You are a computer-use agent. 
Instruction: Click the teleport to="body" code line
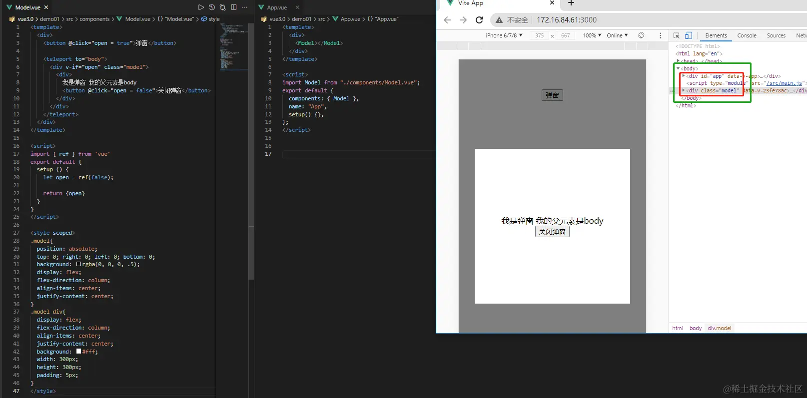tap(75, 59)
